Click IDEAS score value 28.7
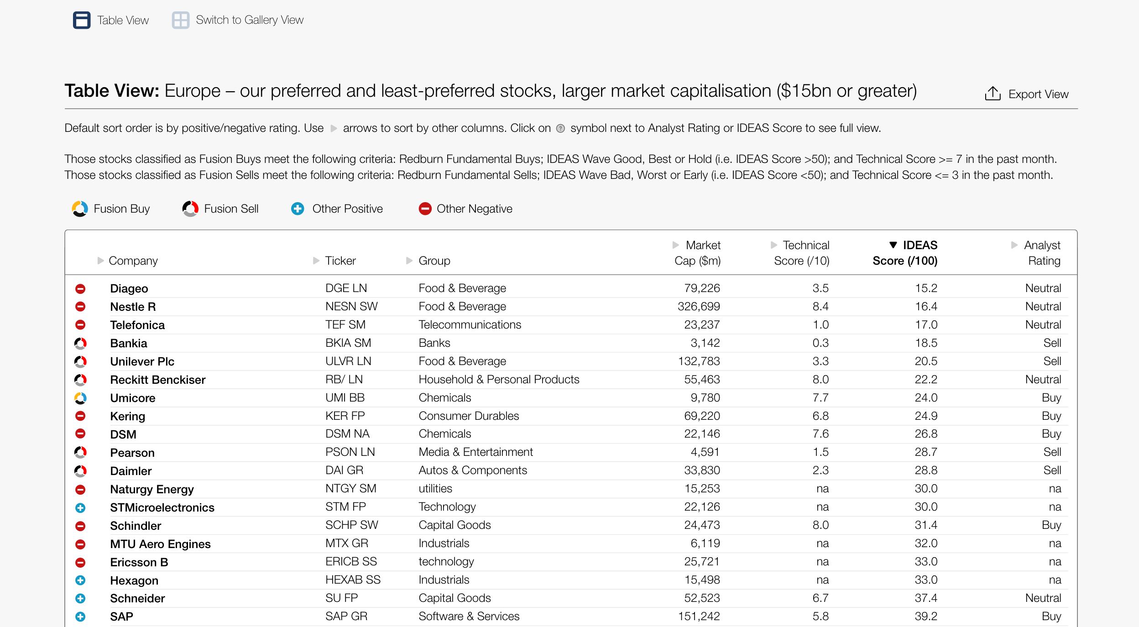Viewport: 1139px width, 627px height. [x=926, y=452]
